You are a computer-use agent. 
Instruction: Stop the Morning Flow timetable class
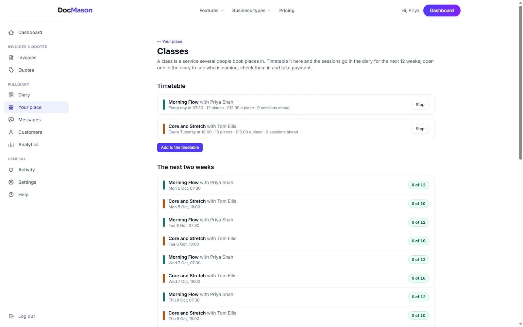(420, 105)
